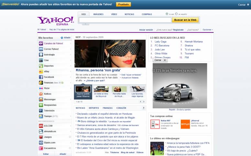Open the Beyoncé story thumbnail

[x=101, y=89]
